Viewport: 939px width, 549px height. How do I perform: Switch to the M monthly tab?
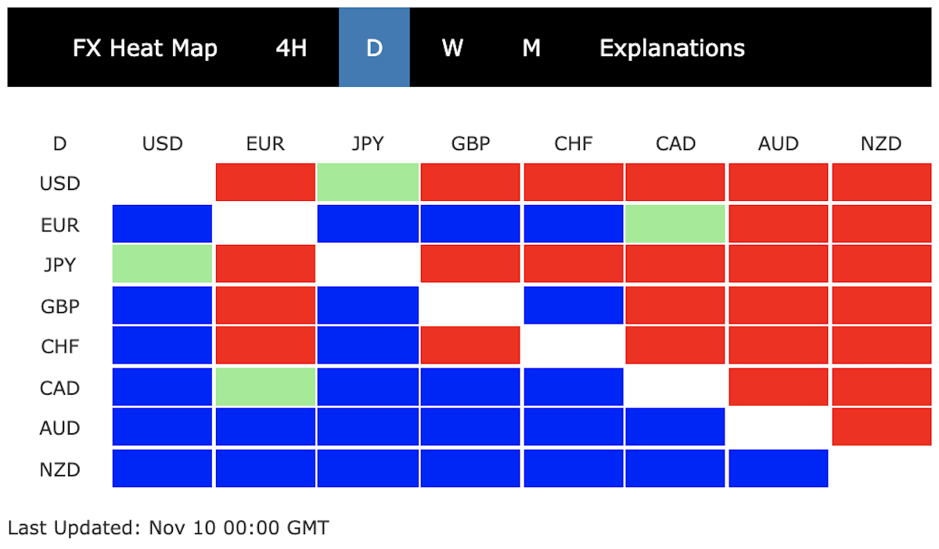[x=531, y=48]
